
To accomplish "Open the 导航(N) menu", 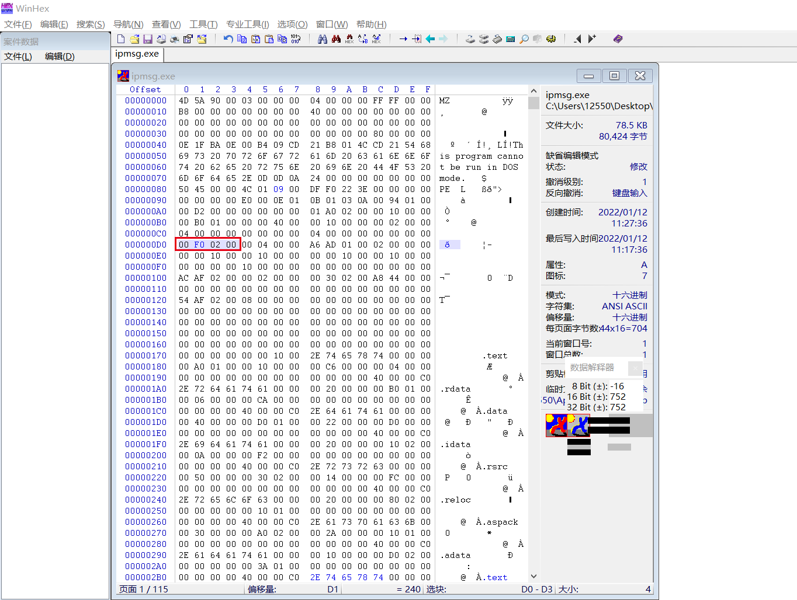I will point(128,25).
